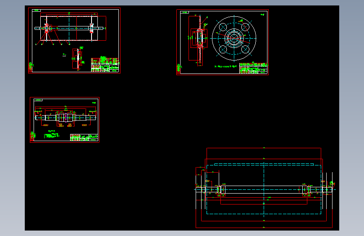Click the small end-cover detail view in assembly sheet
The image size is (364, 236).
pyautogui.click(x=78, y=59)
